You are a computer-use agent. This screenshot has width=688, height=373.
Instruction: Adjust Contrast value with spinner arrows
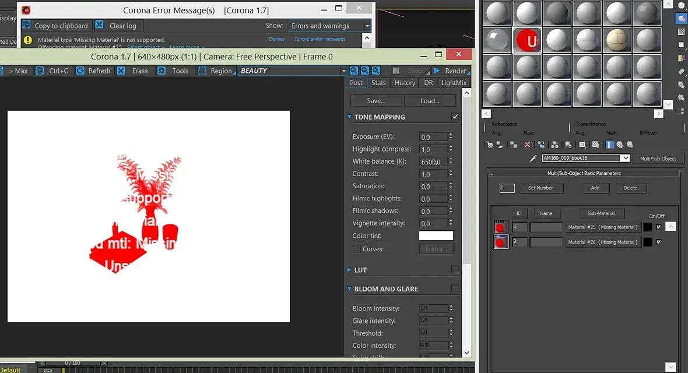tap(451, 174)
